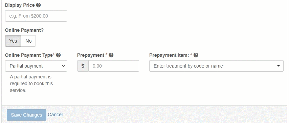Expand the Prepayment Item caret arrow
The width and height of the screenshot is (289, 123).
pyautogui.click(x=279, y=66)
